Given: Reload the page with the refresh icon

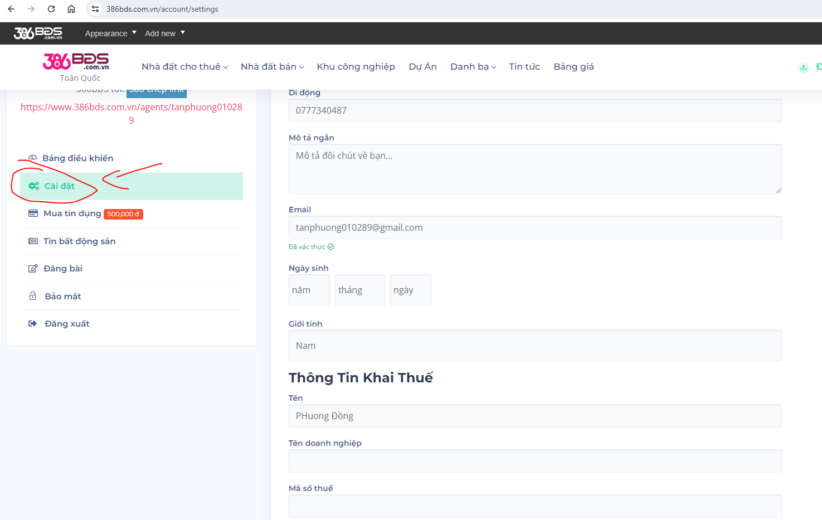Looking at the screenshot, I should [51, 9].
